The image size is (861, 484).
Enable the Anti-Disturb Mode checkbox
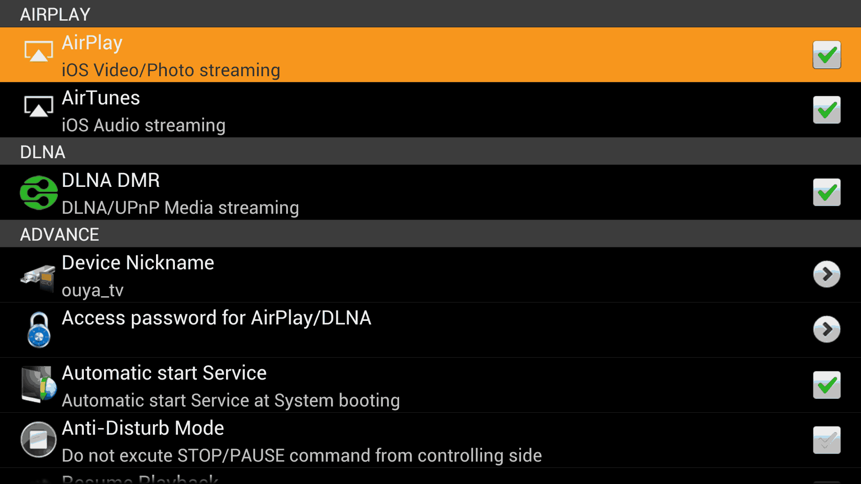point(826,440)
